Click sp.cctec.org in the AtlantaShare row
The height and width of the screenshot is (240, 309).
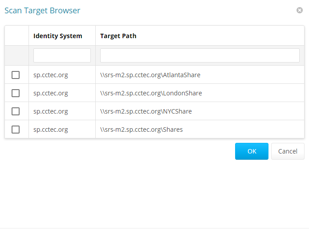(x=51, y=75)
